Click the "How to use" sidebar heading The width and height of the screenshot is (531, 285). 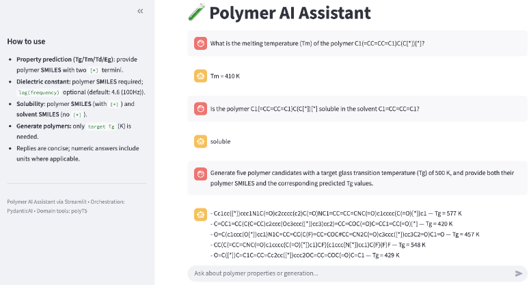pyautogui.click(x=26, y=41)
